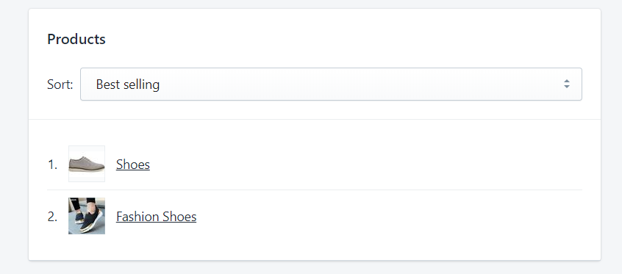Select list number 2 beside Fashion Shoes

[52, 217]
